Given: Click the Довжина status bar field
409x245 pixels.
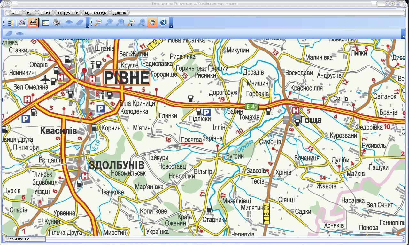Looking at the screenshot, I should [x=25, y=239].
